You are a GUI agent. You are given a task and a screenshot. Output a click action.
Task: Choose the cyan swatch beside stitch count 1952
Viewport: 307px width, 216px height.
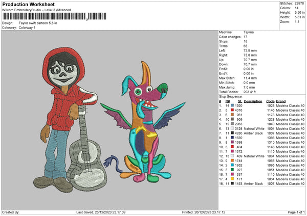point(232,165)
